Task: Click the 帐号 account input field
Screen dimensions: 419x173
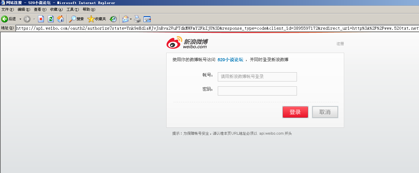Action: click(x=257, y=77)
